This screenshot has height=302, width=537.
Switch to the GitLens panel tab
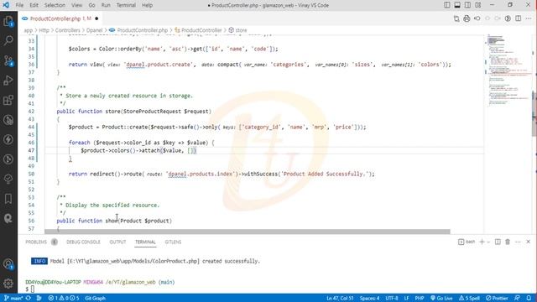pos(173,242)
